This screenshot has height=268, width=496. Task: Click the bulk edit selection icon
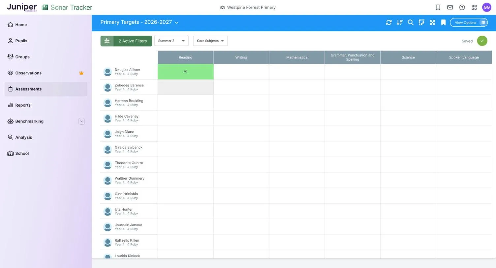[x=421, y=22]
